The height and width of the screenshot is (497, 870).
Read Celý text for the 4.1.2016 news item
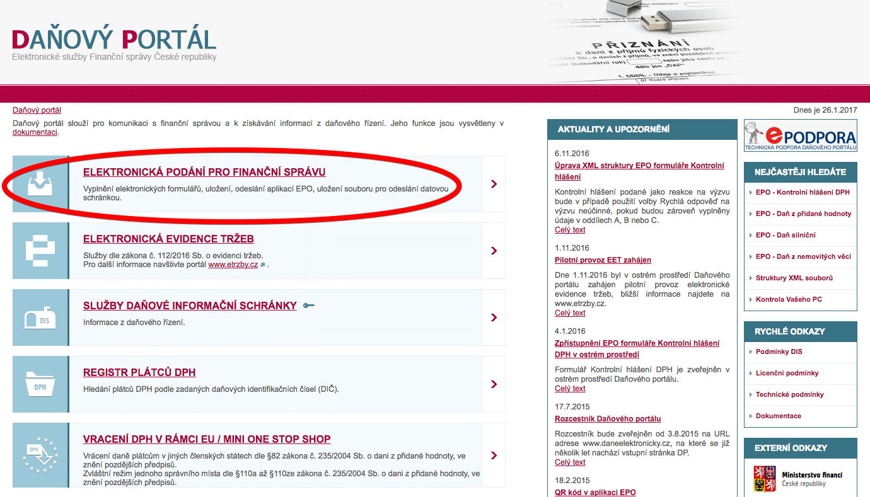[x=570, y=389]
